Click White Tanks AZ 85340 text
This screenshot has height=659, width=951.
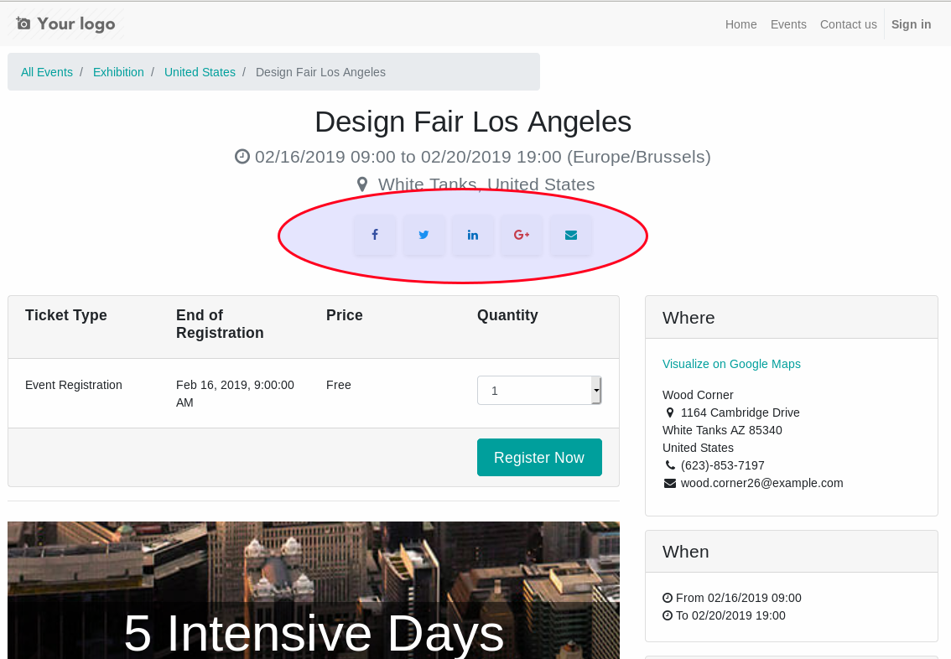point(722,430)
